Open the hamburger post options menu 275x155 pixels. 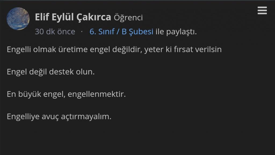tap(262, 10)
